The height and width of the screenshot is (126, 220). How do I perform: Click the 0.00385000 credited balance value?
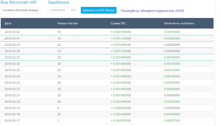pyautogui.click(x=172, y=38)
